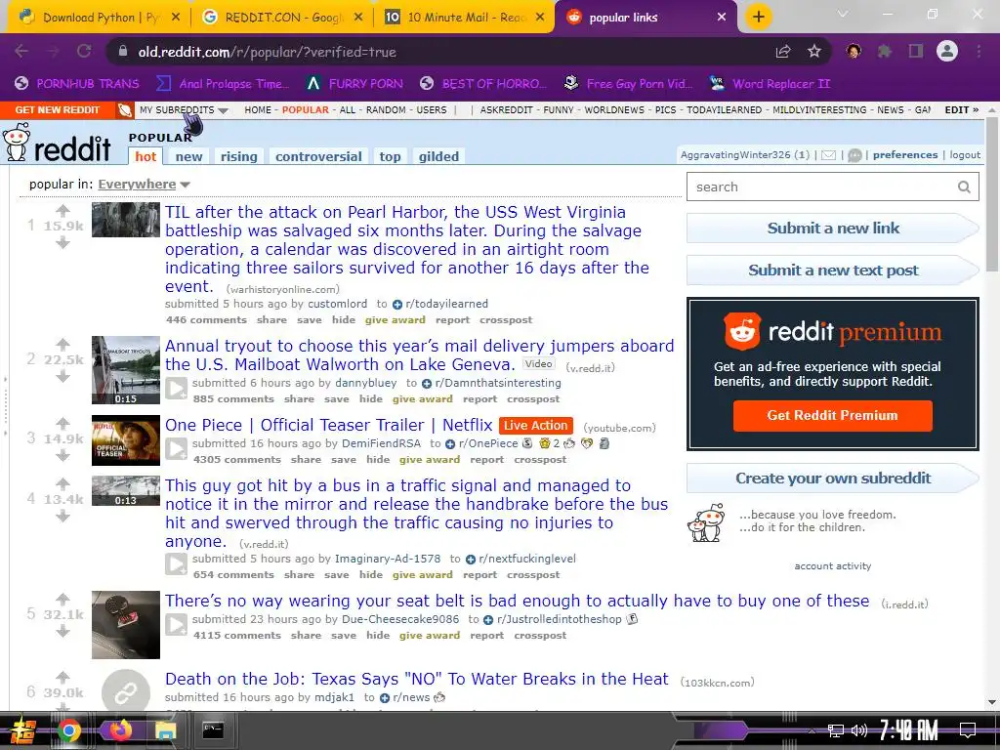1000x750 pixels.
Task: Downvote the Pearl Harbor TIL post
Action: pos(62,242)
